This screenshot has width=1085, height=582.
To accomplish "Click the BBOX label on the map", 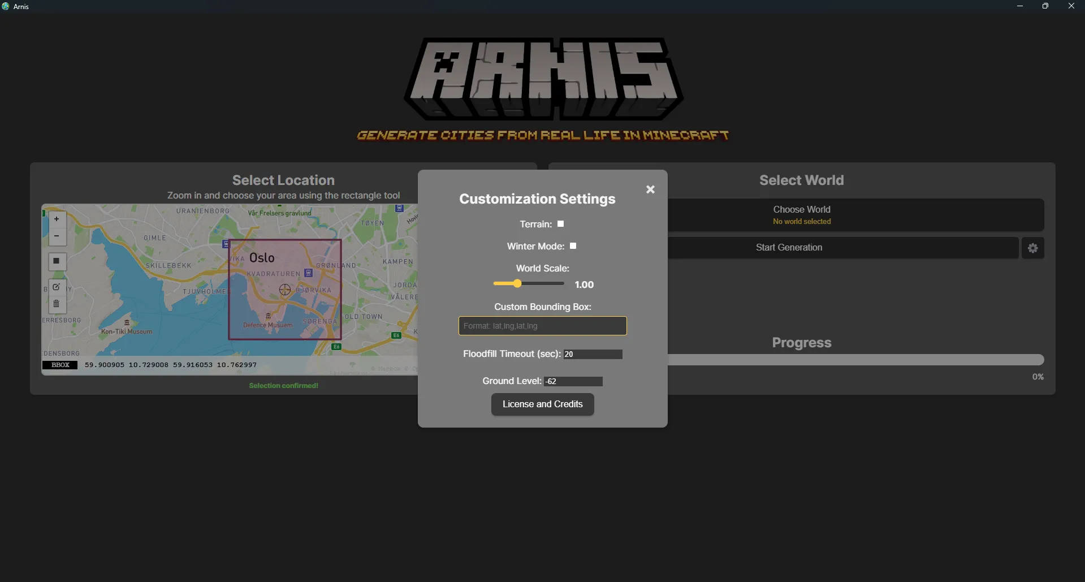I will (x=60, y=365).
